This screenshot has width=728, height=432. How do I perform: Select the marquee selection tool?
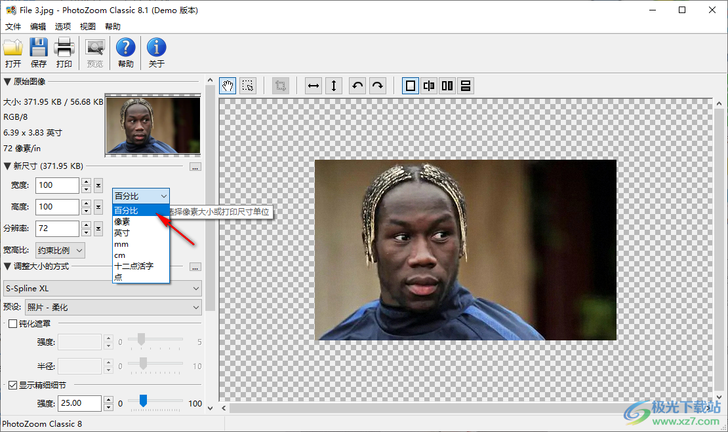click(248, 86)
